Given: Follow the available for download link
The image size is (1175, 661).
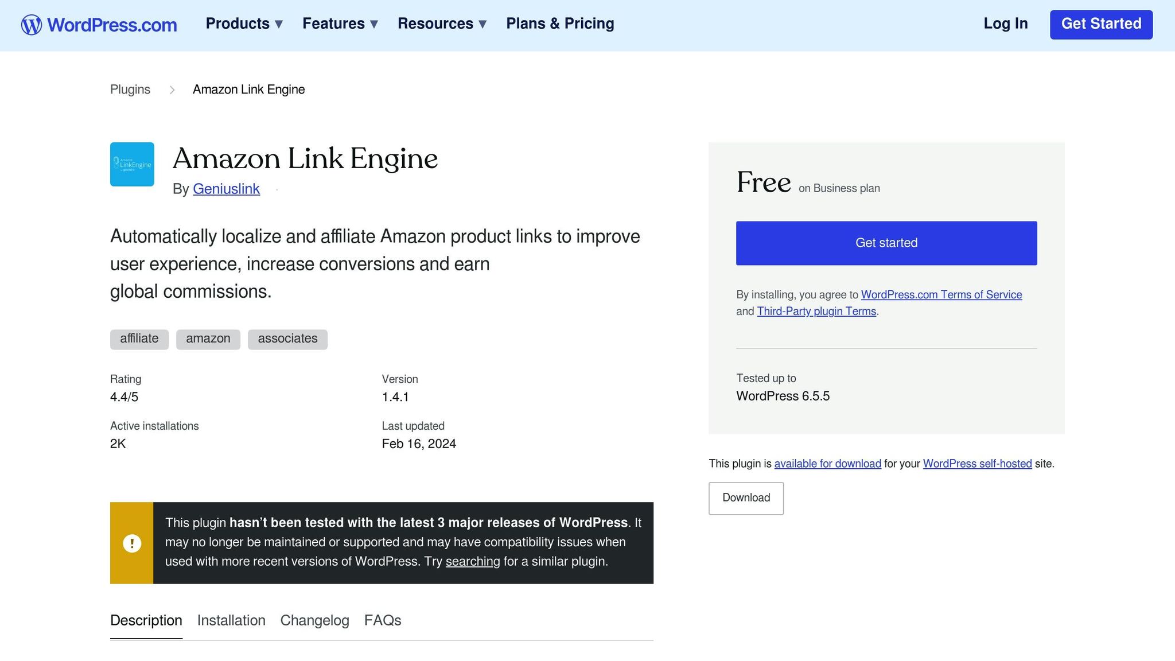Looking at the screenshot, I should (x=827, y=464).
